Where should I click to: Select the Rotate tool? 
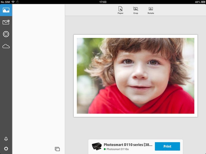pyautogui.click(x=151, y=10)
